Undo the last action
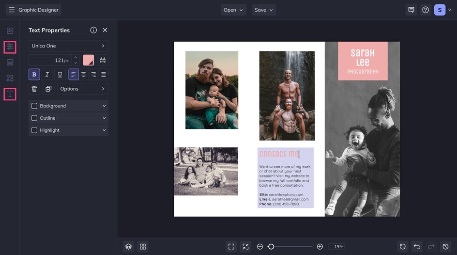Screen dimensions: 457x255 pyautogui.click(x=417, y=247)
